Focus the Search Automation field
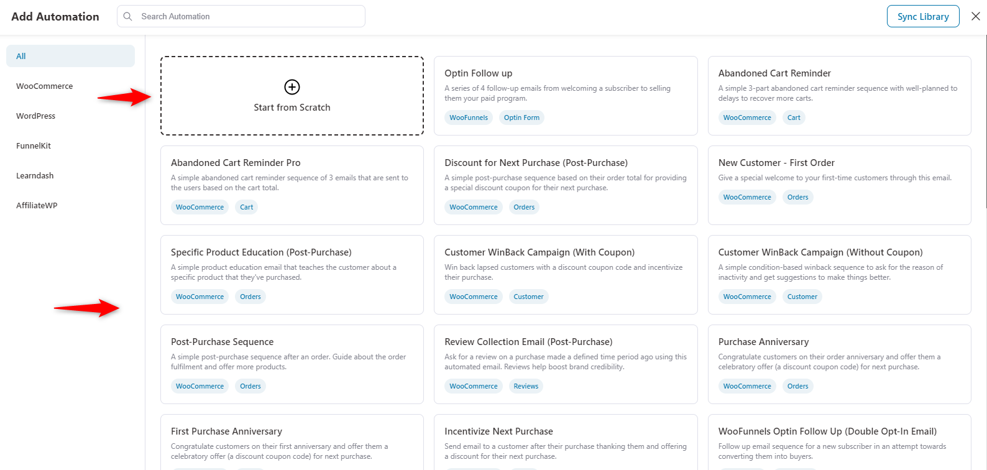Viewport: 987px width, 470px height. coord(241,16)
